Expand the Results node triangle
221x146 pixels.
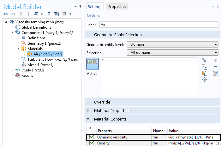point(12,75)
